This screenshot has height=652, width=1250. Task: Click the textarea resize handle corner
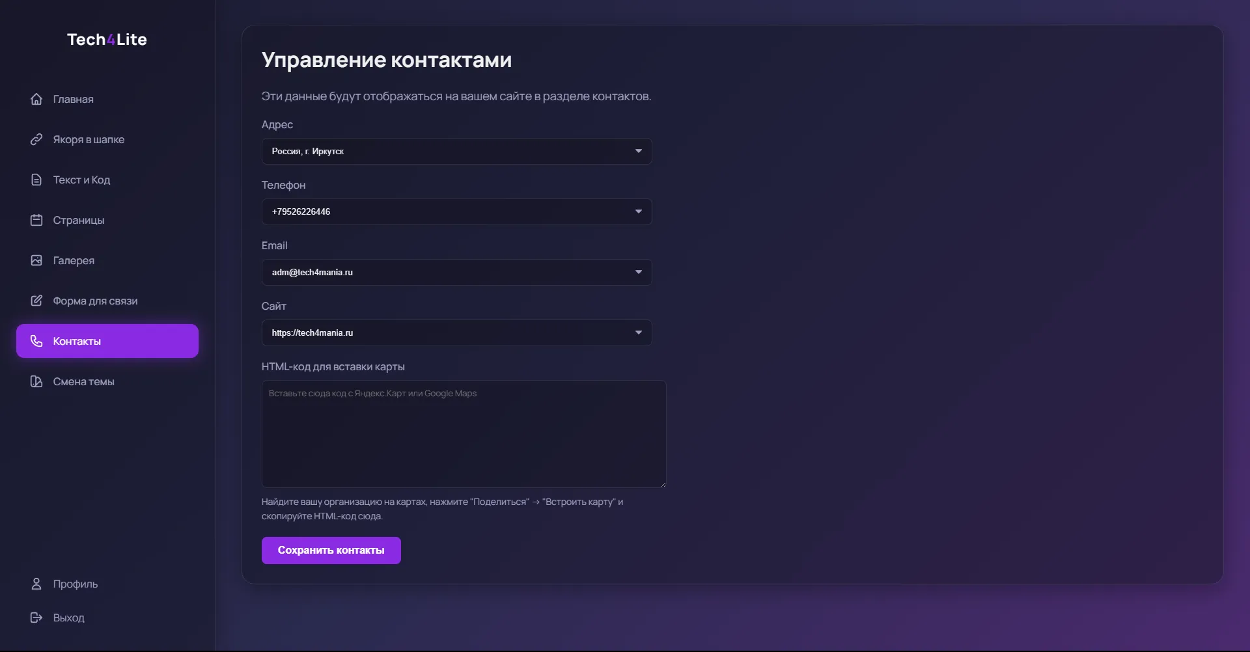click(x=663, y=484)
